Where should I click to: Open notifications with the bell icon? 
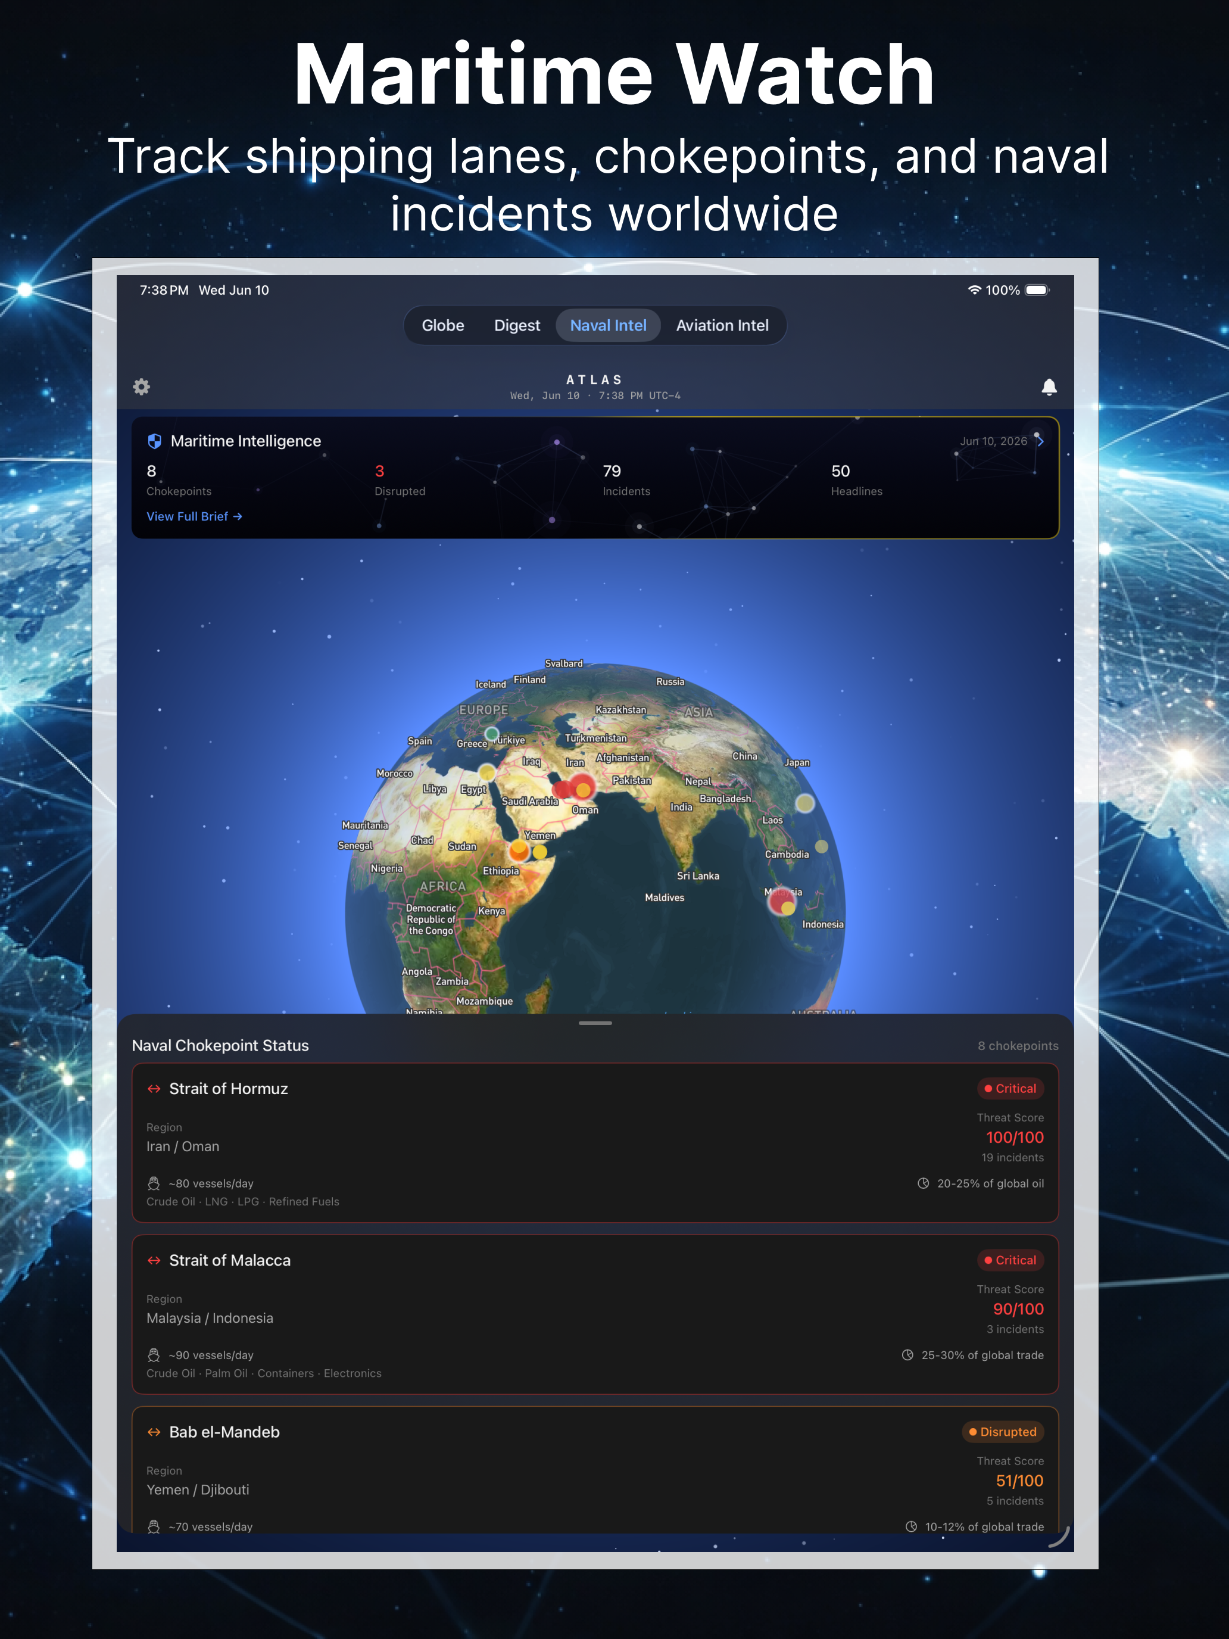[x=1049, y=387]
